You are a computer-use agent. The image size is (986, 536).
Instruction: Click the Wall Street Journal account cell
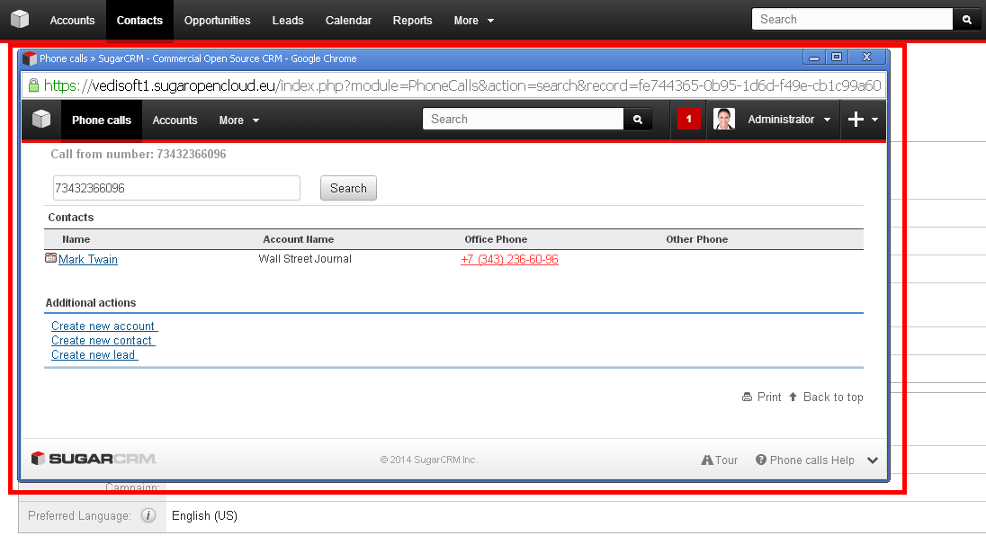tap(305, 259)
